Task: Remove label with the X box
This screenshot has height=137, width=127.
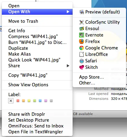Action: tap(11, 101)
